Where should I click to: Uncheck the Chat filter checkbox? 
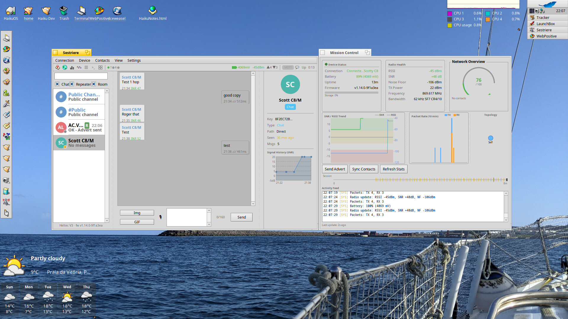click(x=57, y=84)
